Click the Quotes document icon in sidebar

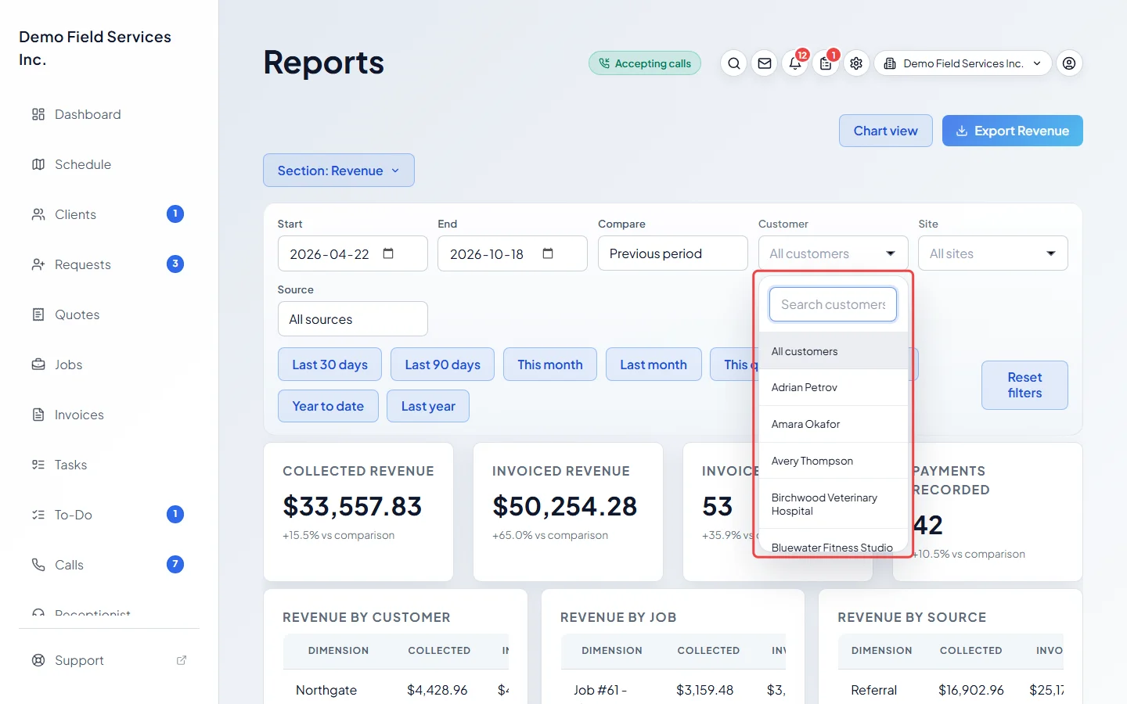[38, 314]
